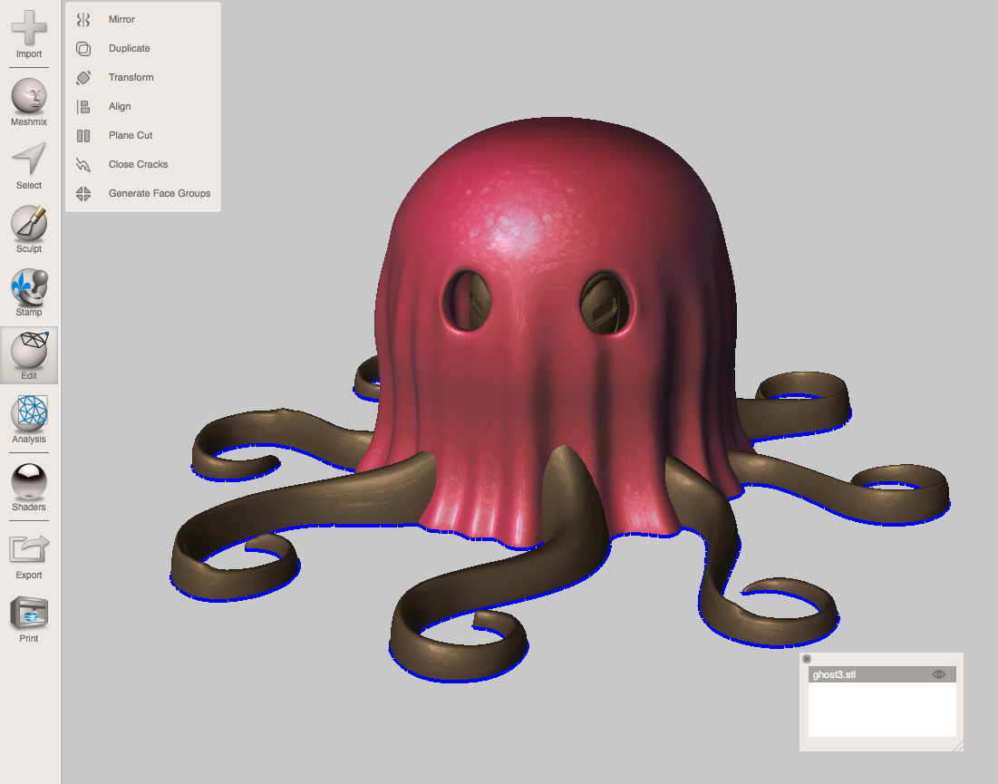Viewport: 998px width, 784px height.
Task: Close the Object Browser panel
Action: pyautogui.click(x=807, y=659)
